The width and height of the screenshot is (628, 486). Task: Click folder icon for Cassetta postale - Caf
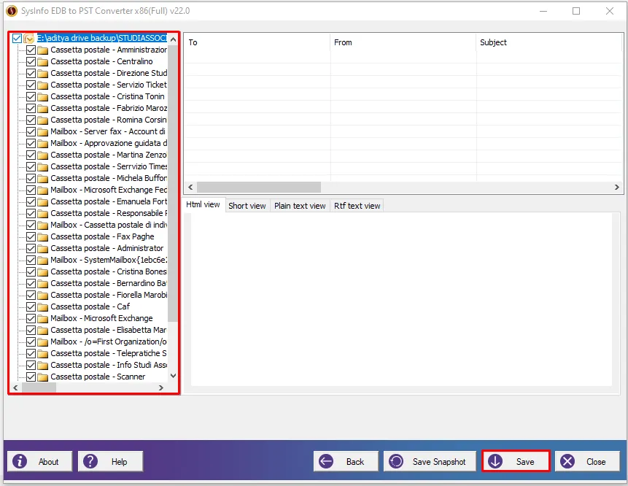point(43,307)
